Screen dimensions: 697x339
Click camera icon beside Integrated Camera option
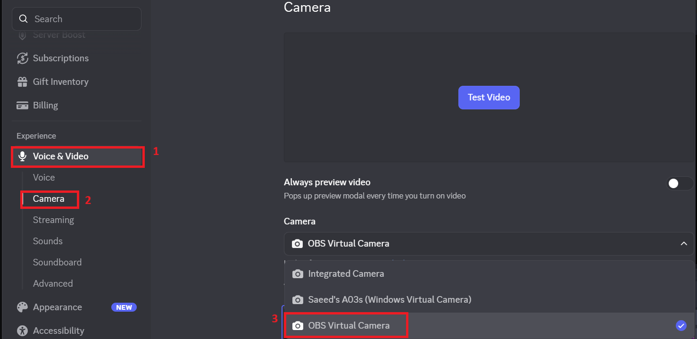coord(298,274)
